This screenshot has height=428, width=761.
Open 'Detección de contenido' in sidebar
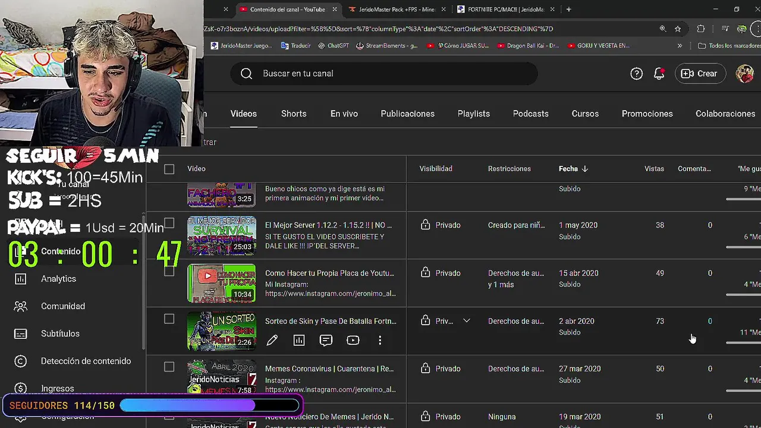click(86, 361)
